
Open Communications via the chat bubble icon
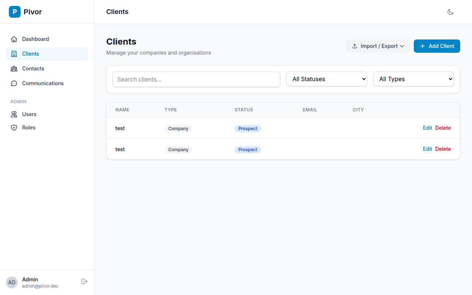click(x=14, y=83)
